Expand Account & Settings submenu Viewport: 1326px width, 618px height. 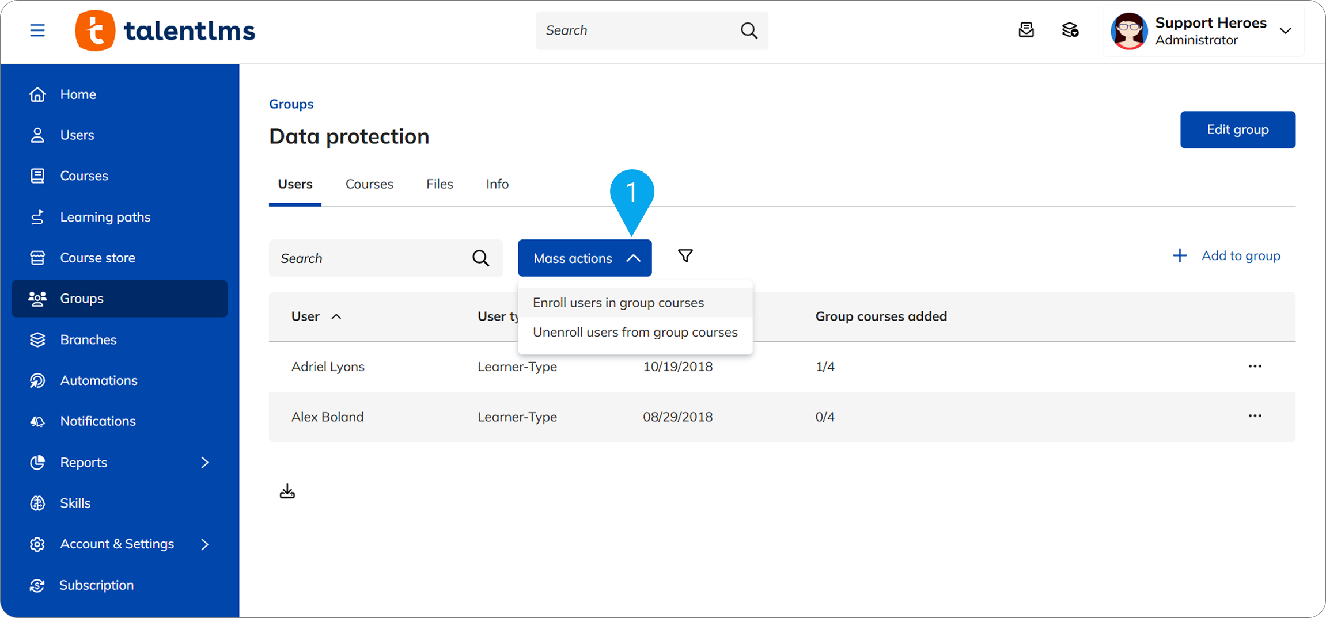click(204, 544)
